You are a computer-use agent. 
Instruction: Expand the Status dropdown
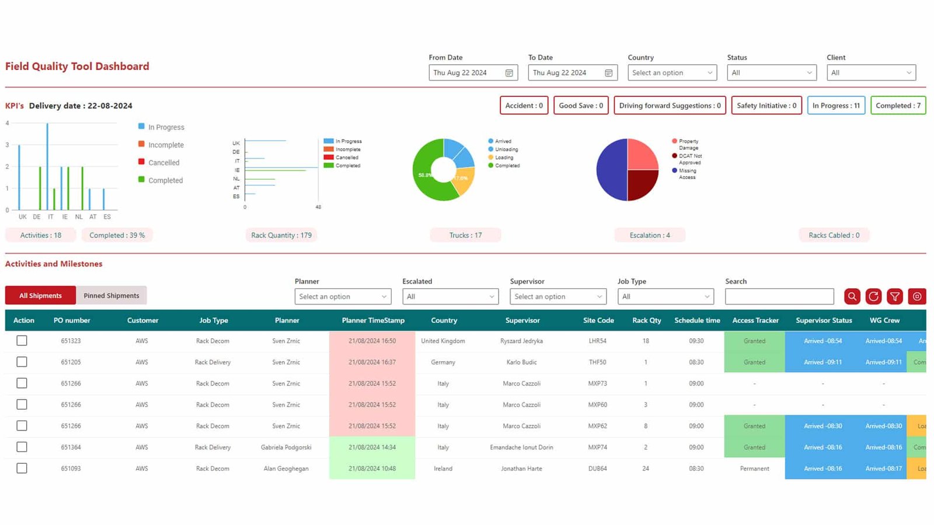point(772,73)
